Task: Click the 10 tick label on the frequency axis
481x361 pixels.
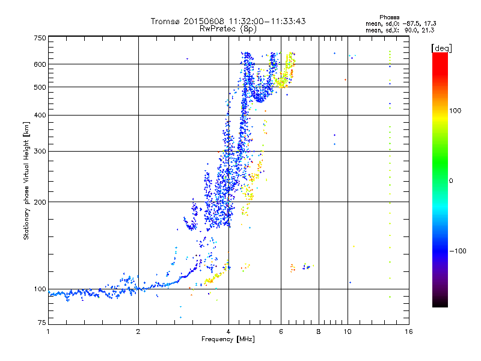Action: [x=347, y=332]
